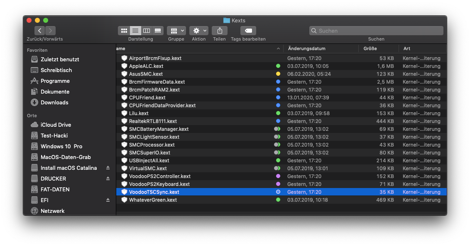
Task: Click the WhateverGreen.kext shield icon
Action: [x=124, y=200]
